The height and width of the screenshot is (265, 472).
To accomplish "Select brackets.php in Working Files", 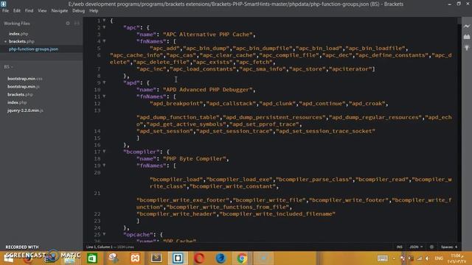I will click(x=21, y=41).
